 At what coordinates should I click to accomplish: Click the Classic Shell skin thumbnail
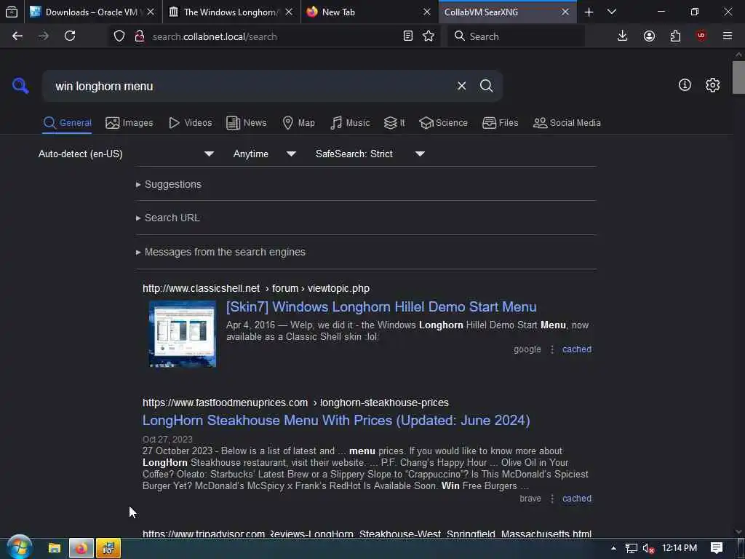coord(183,333)
